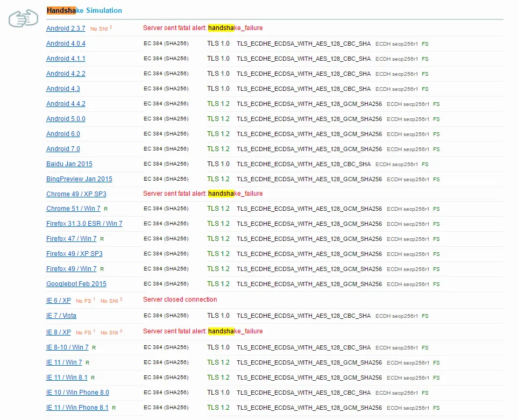Viewport: 518px width, 420px height.
Task: Open the IE 11 / Win Phone 8.1 link
Action: pyautogui.click(x=77, y=408)
